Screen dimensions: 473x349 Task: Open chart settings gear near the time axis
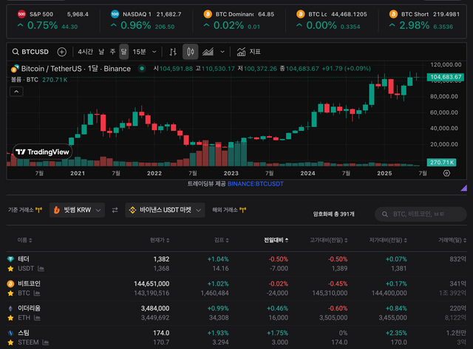[x=446, y=173]
